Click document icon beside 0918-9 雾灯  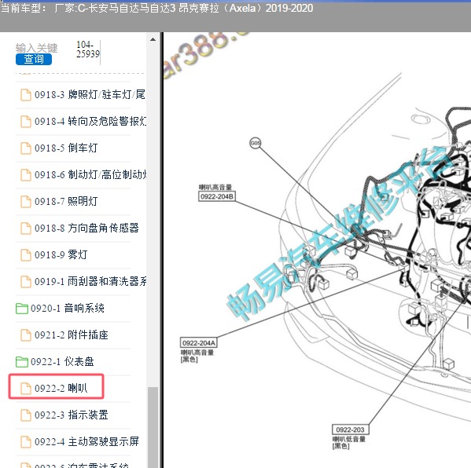point(25,255)
